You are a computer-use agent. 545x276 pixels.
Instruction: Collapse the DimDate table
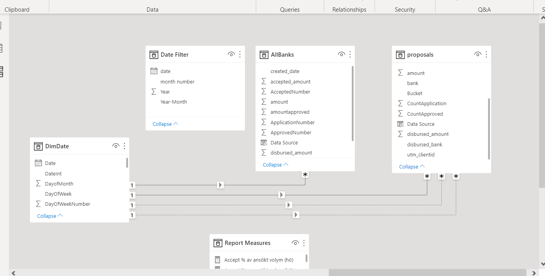point(50,216)
